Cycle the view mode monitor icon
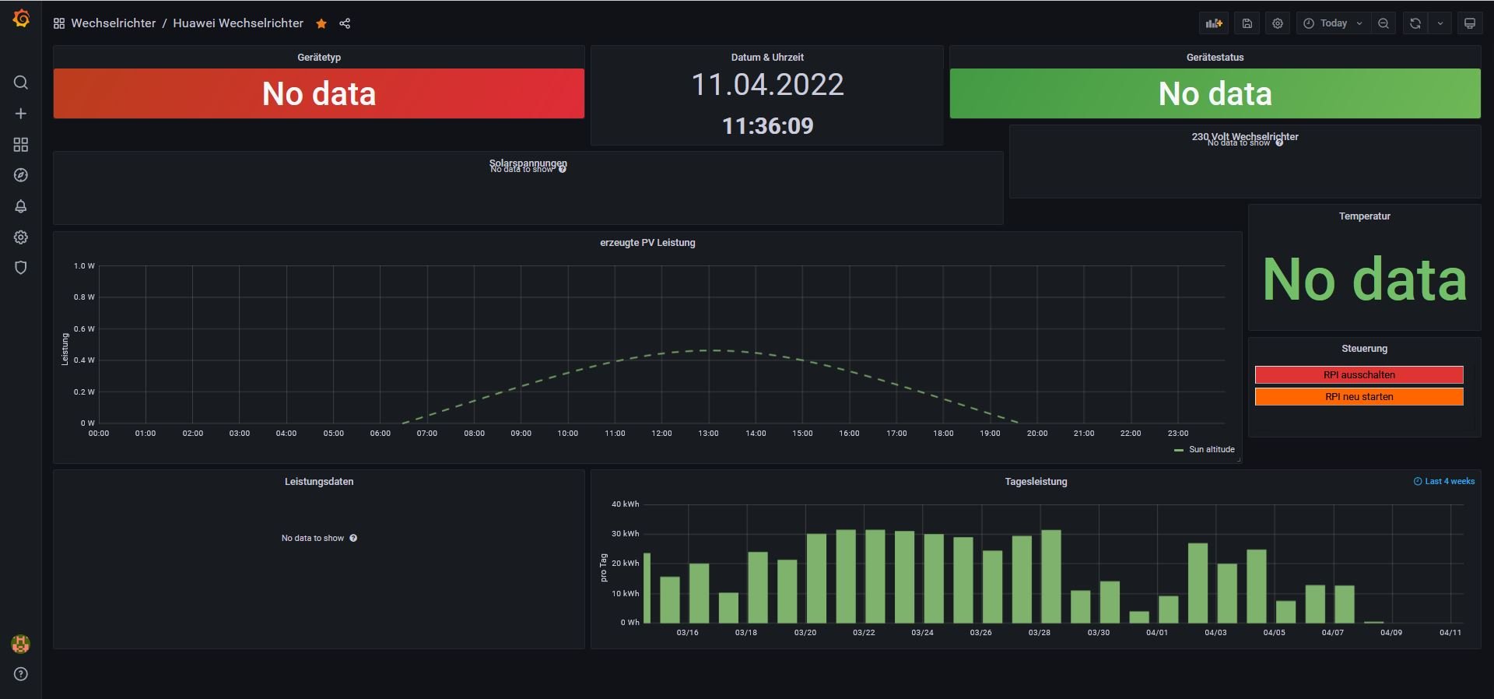This screenshot has height=699, width=1494. pos(1469,23)
